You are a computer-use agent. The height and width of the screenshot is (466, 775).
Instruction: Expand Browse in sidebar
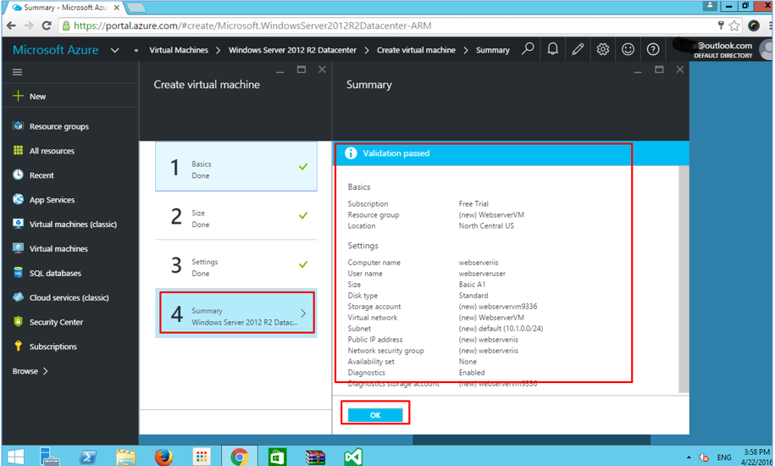pyautogui.click(x=30, y=371)
